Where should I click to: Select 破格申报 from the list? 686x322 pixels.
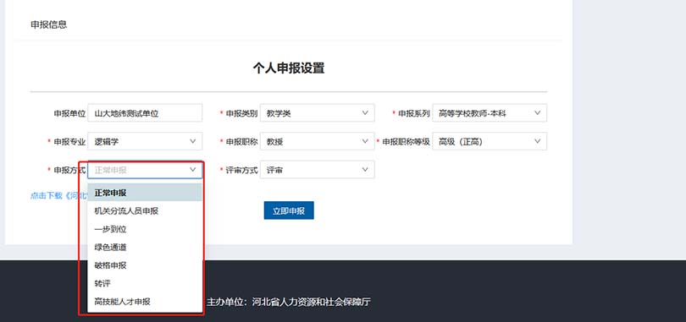pyautogui.click(x=145, y=265)
